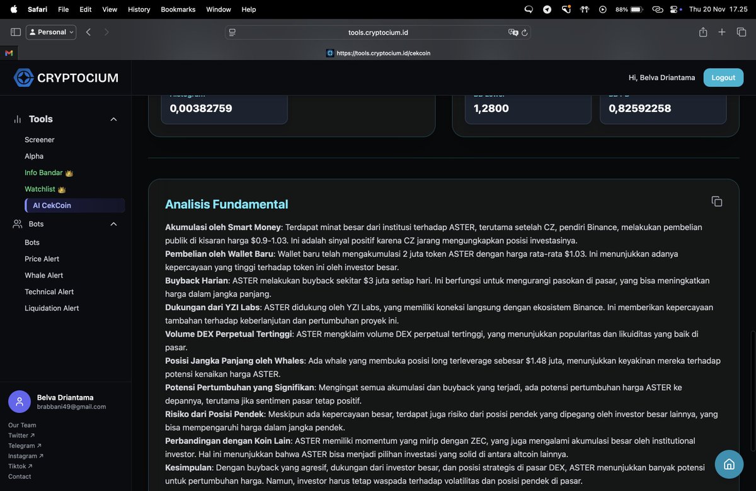Click the Bots people icon

pos(18,224)
